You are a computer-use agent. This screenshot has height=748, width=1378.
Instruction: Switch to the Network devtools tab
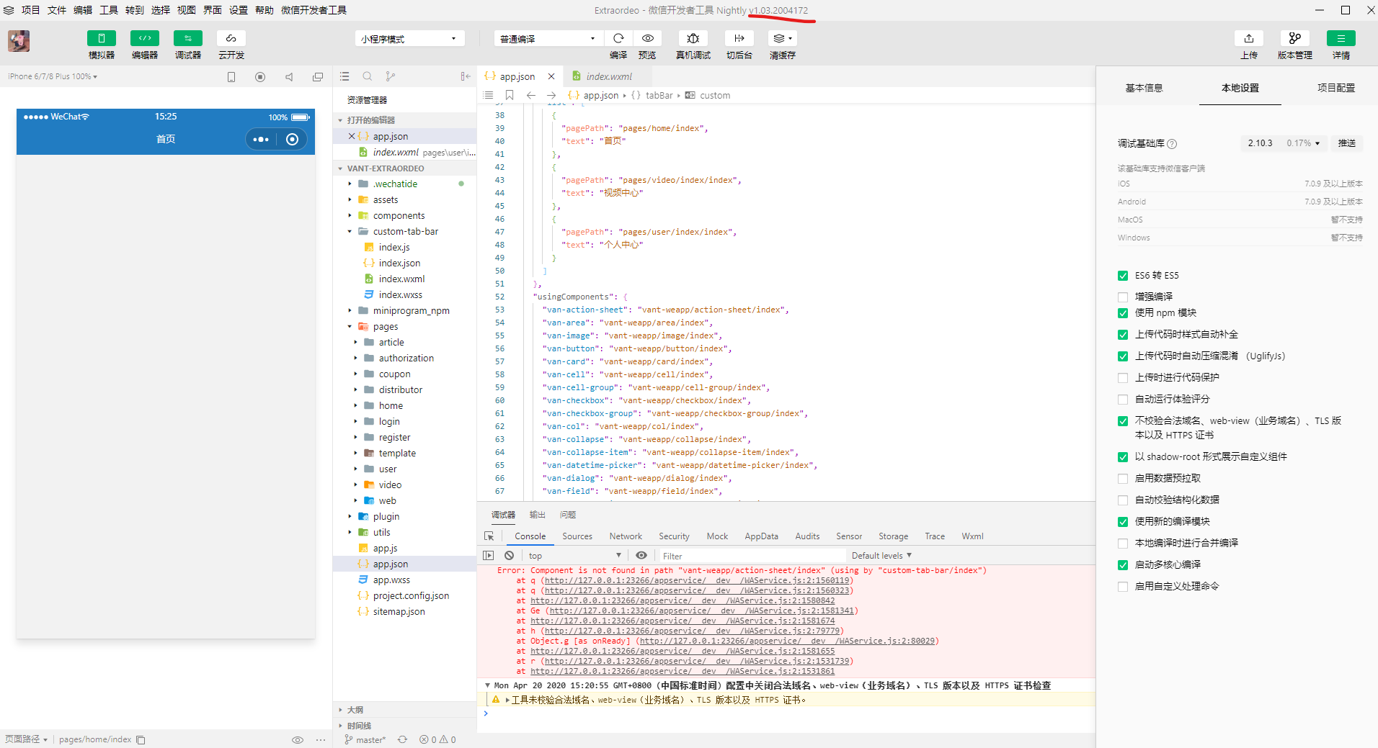coord(626,536)
